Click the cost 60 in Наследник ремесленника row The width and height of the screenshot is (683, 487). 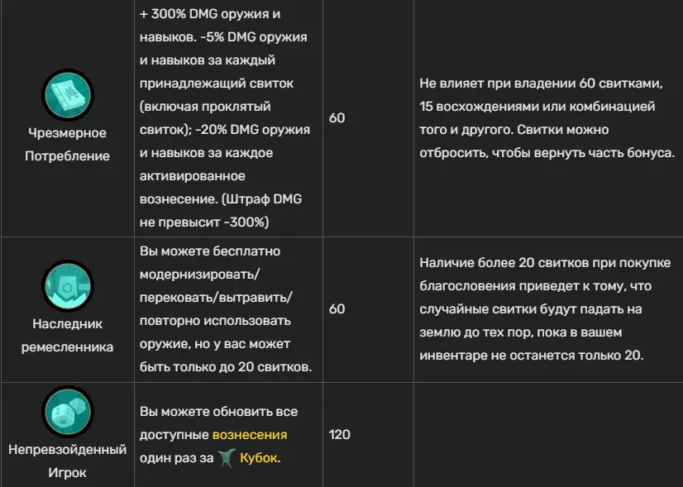(x=337, y=308)
